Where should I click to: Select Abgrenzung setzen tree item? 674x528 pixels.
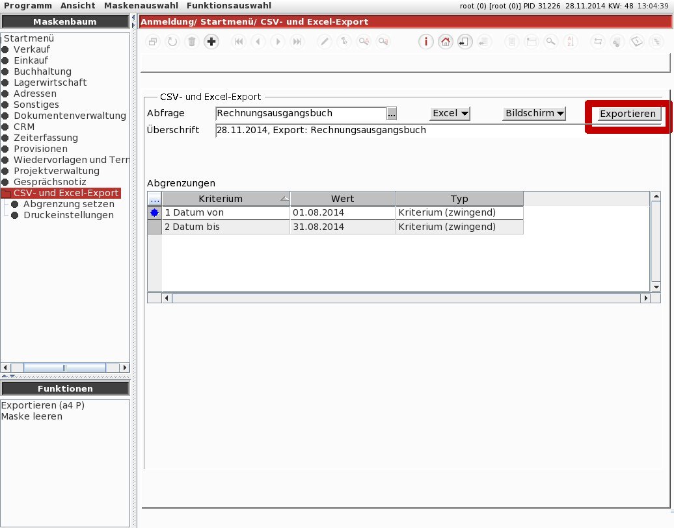point(69,204)
